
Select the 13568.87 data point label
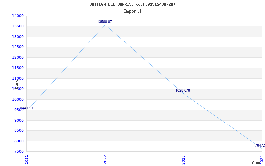(104, 22)
